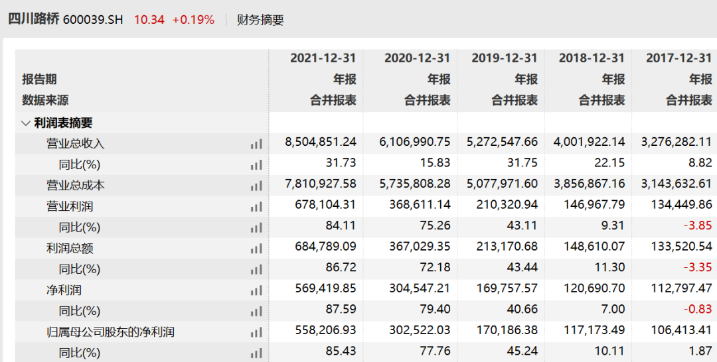Click 年报 under 2021-12-31
The image size is (717, 362).
pyautogui.click(x=345, y=79)
